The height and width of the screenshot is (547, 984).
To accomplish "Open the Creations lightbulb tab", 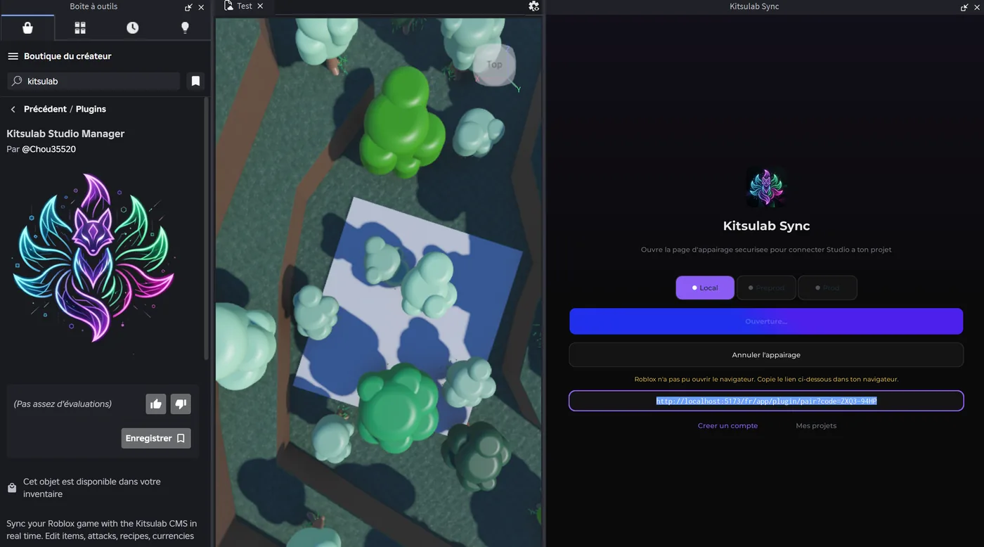I will (x=185, y=27).
